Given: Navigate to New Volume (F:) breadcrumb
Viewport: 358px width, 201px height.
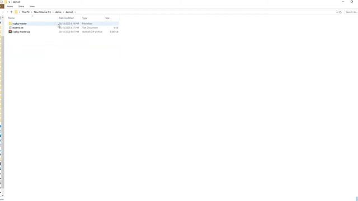Looking at the screenshot, I should coord(43,12).
